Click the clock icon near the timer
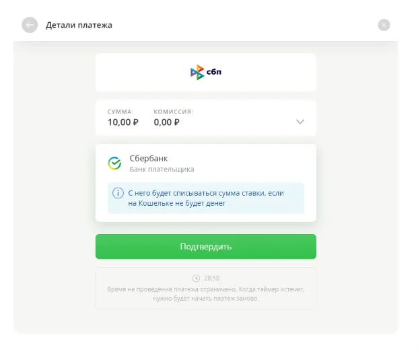This screenshot has height=351, width=418. [196, 278]
